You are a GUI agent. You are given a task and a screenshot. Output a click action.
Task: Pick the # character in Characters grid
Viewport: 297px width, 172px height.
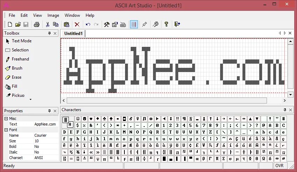tap(284, 119)
